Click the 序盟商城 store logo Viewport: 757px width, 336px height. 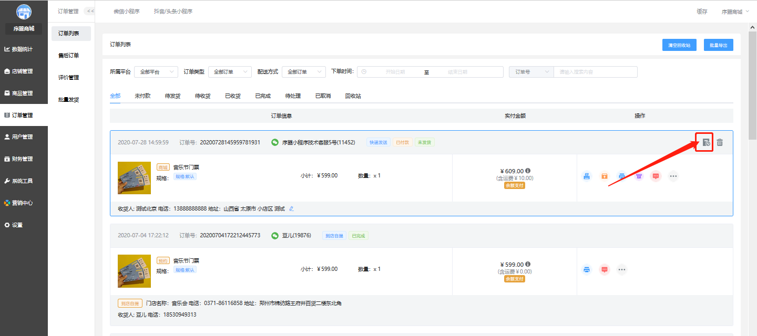[24, 13]
